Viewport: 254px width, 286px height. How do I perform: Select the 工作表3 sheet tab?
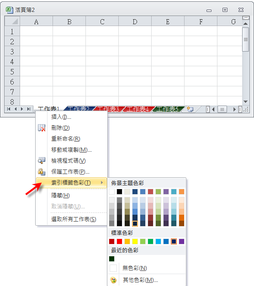pos(108,109)
